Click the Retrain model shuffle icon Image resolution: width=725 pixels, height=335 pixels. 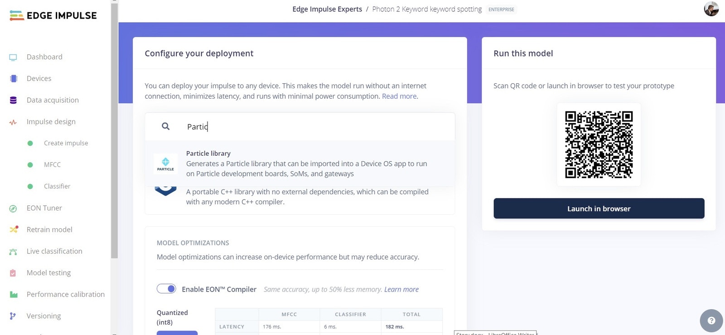[14, 230]
